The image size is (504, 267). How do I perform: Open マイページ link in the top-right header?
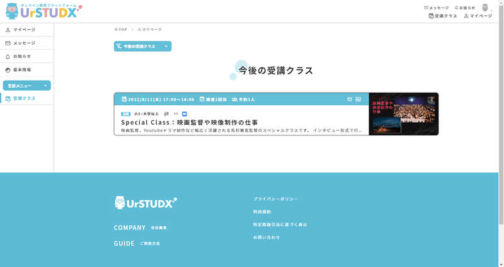(478, 16)
